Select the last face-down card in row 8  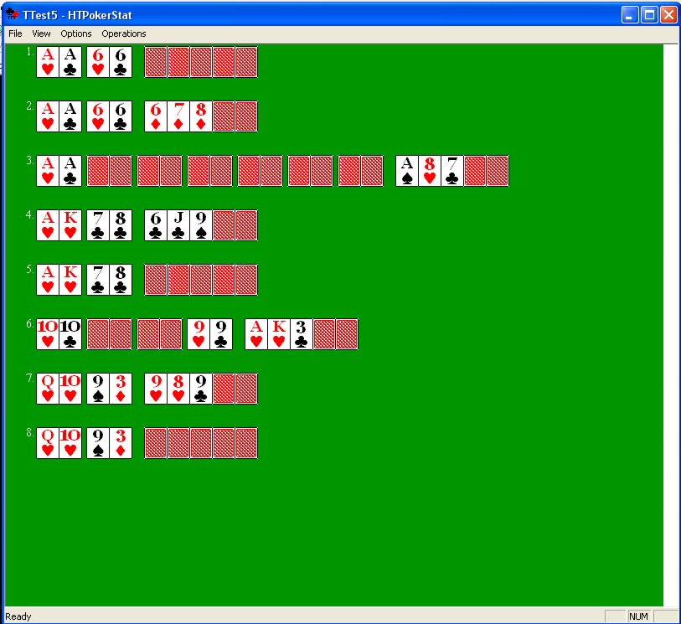(246, 443)
